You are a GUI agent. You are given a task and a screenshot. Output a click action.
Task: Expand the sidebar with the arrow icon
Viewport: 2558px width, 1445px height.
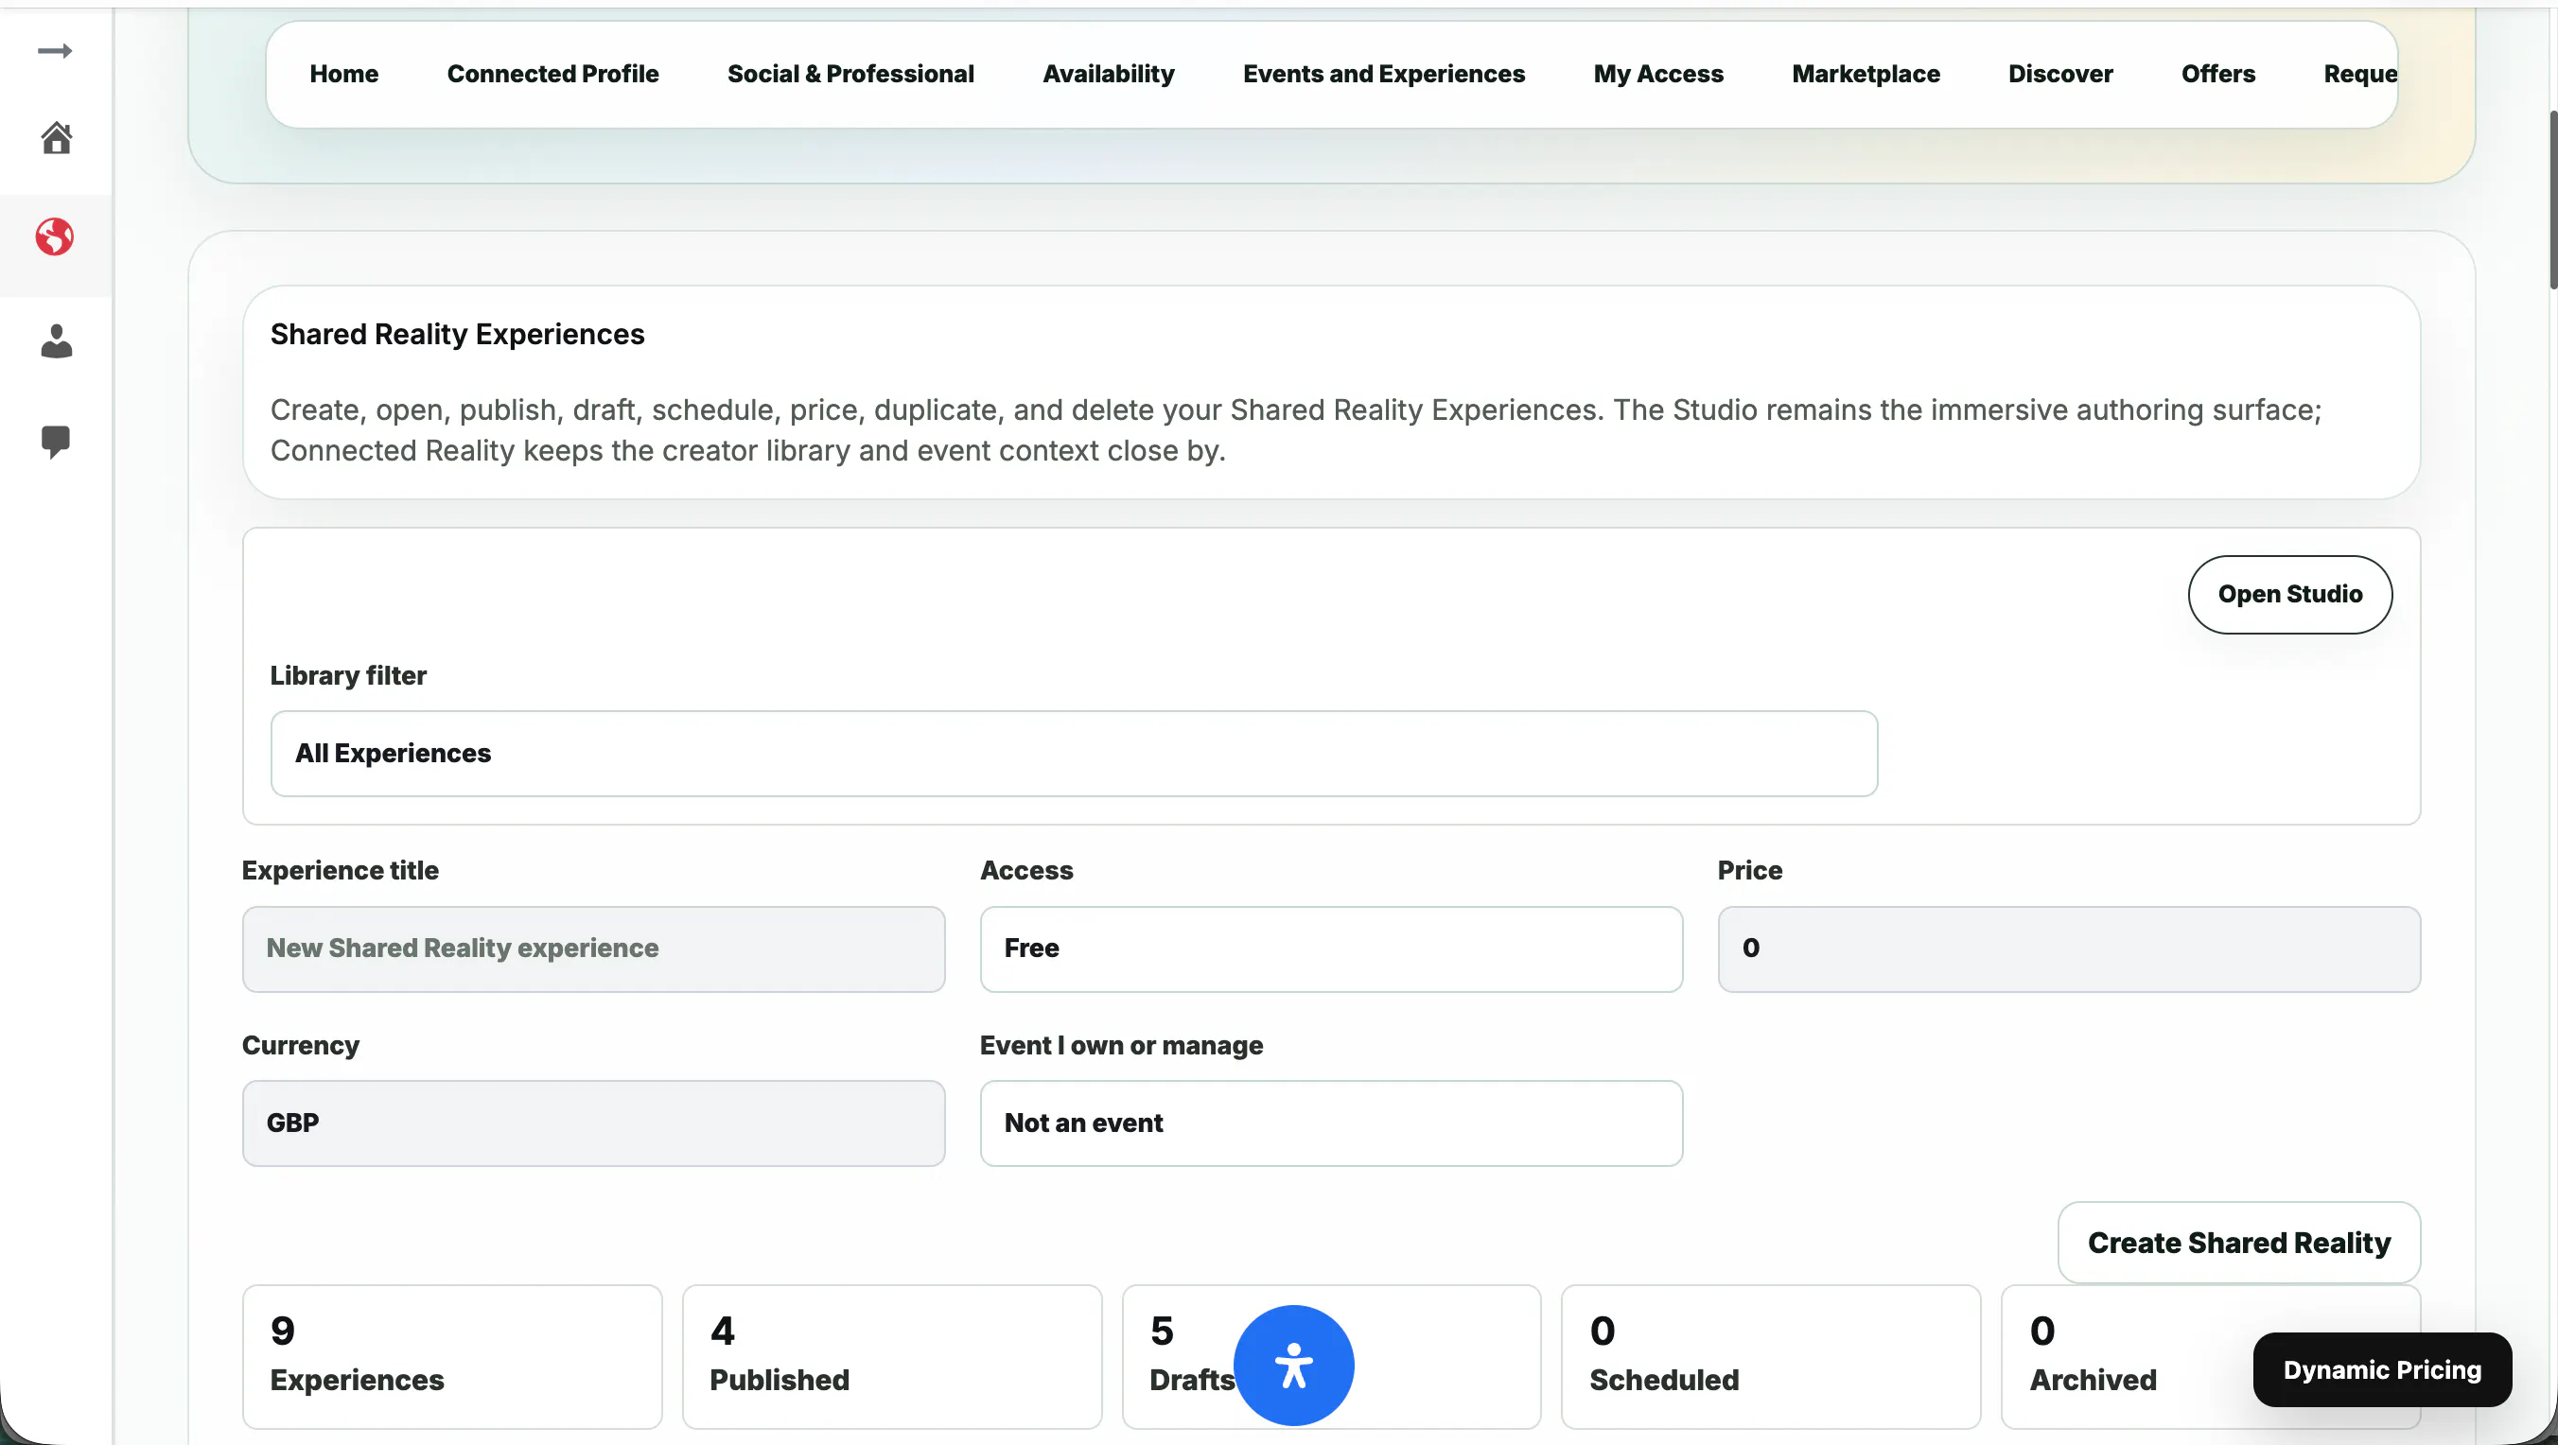pyautogui.click(x=55, y=51)
